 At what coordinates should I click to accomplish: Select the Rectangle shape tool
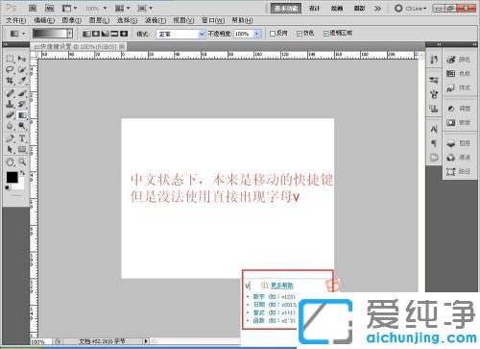coord(22,149)
